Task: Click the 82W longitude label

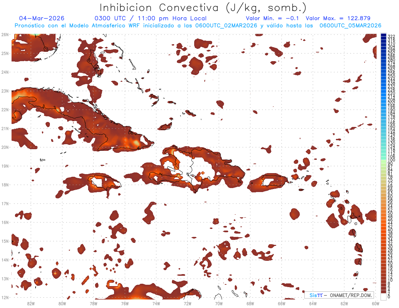Action: click(x=31, y=303)
